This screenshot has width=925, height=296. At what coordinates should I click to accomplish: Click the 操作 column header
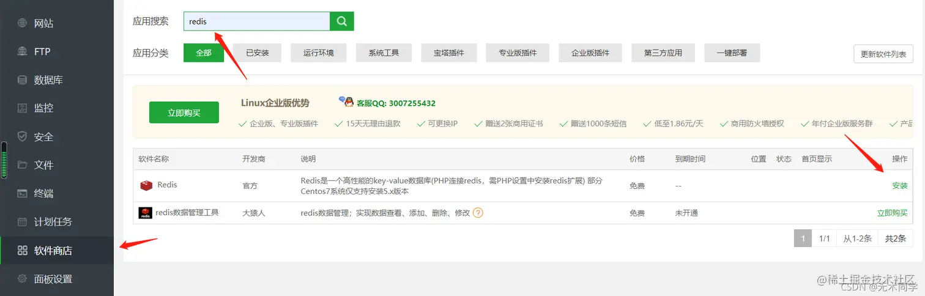click(900, 159)
